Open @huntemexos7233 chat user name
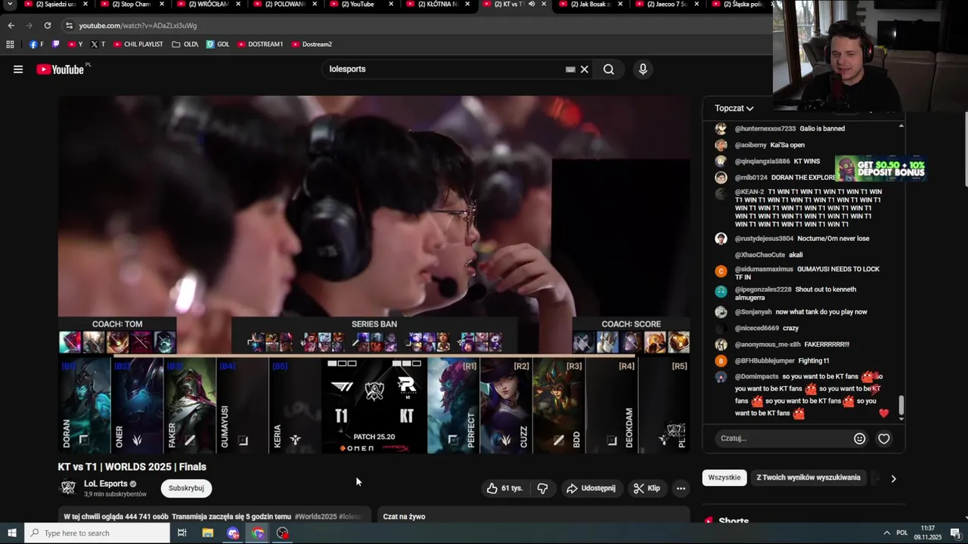Image resolution: width=968 pixels, height=544 pixels. pos(765,128)
